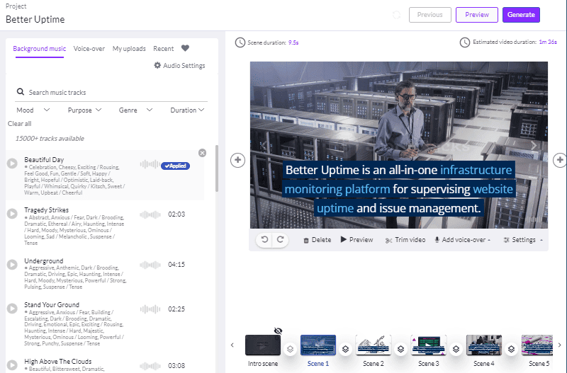Open transition between Scene 3 and Scene 4

tap(456, 349)
